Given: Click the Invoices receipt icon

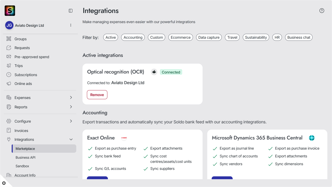Looking at the screenshot, I should (x=9, y=130).
